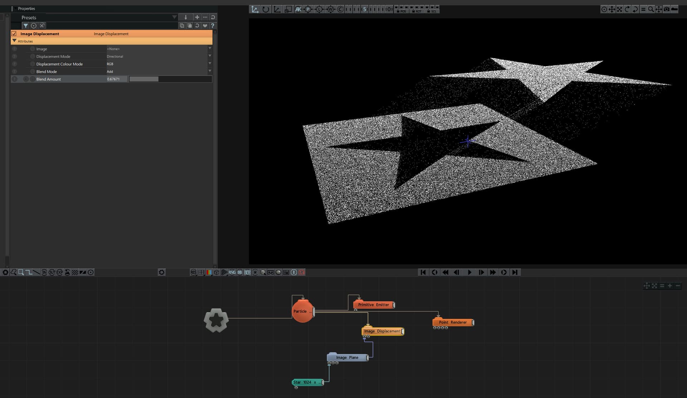Screen dimensions: 687x398
Task: Click the nodegraph settings gear icon
Action: (162, 272)
